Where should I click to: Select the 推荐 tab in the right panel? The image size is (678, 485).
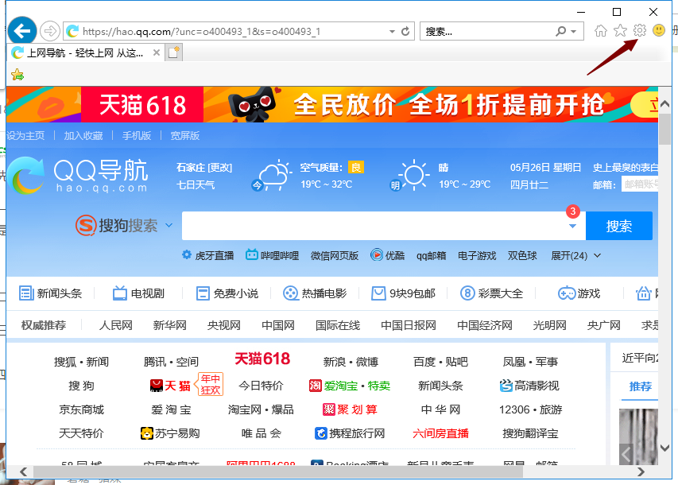(x=641, y=386)
